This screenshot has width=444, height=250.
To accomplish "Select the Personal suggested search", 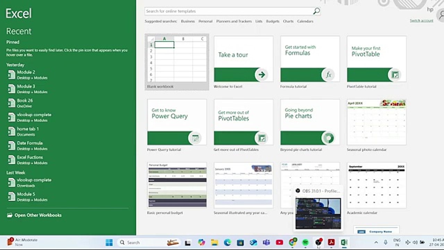I will (x=205, y=21).
